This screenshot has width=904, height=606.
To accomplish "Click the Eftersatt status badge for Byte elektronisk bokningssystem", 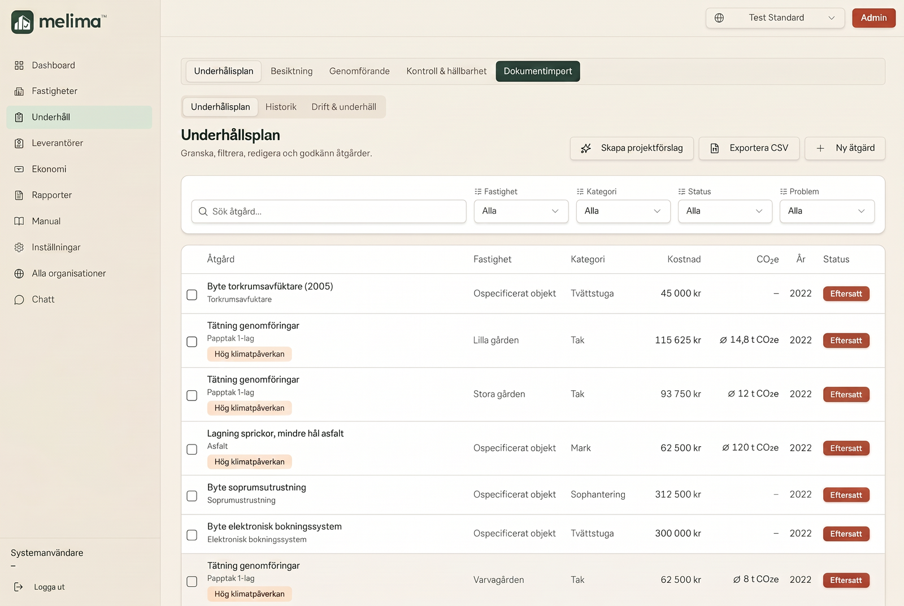I will point(846,534).
